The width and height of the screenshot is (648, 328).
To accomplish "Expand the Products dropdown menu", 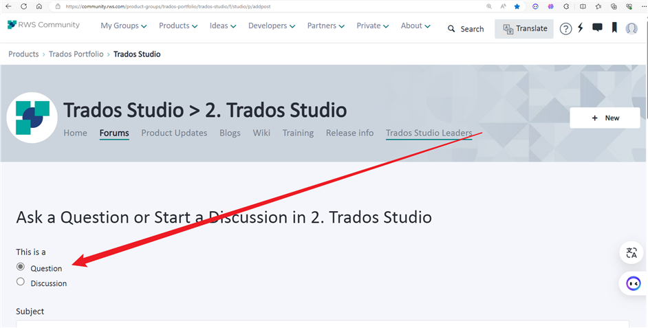I will pyautogui.click(x=178, y=25).
